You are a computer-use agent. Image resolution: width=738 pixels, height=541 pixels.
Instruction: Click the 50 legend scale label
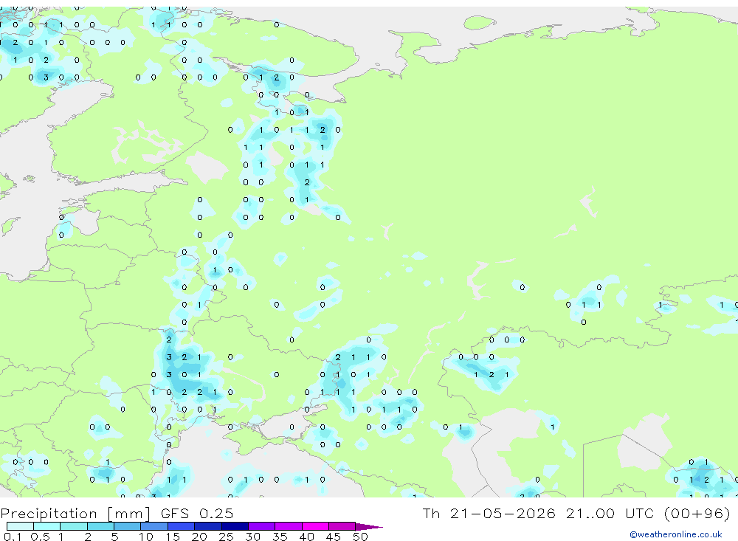pyautogui.click(x=361, y=537)
